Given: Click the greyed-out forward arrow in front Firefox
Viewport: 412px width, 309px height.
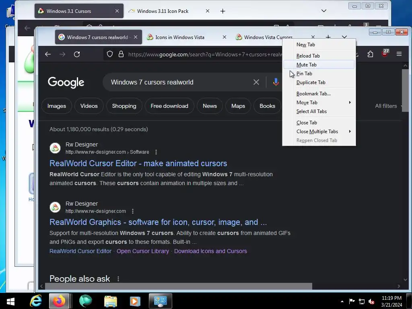Looking at the screenshot, I should click(x=62, y=54).
